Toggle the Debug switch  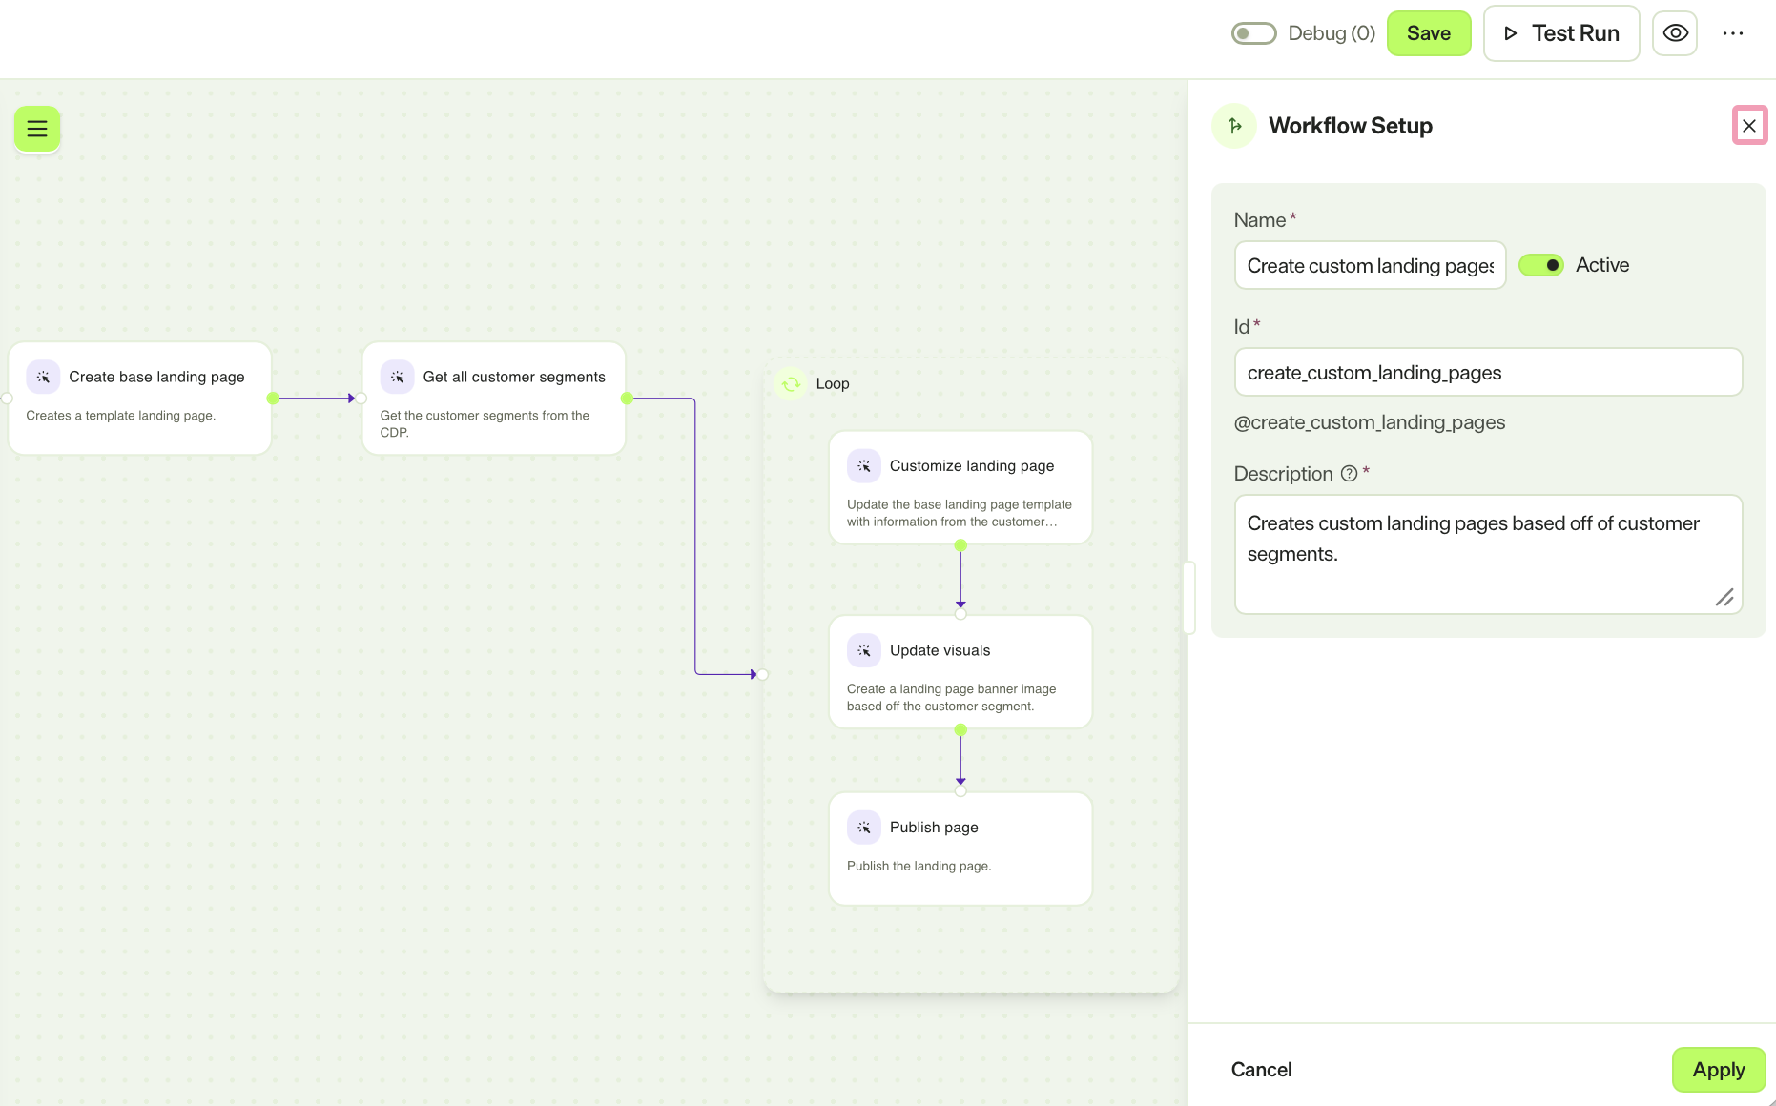(1253, 33)
